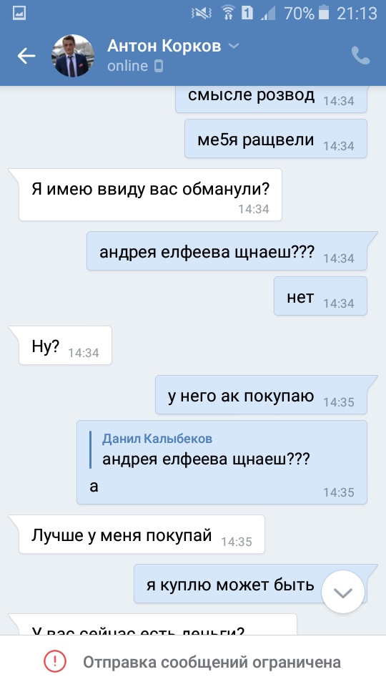Tap the back arrow icon
This screenshot has width=386, height=687.
[x=26, y=56]
